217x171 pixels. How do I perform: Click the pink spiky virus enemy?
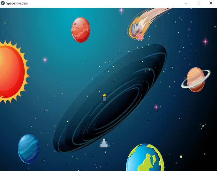(140, 37)
